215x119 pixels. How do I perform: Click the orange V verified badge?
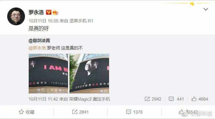(49, 12)
